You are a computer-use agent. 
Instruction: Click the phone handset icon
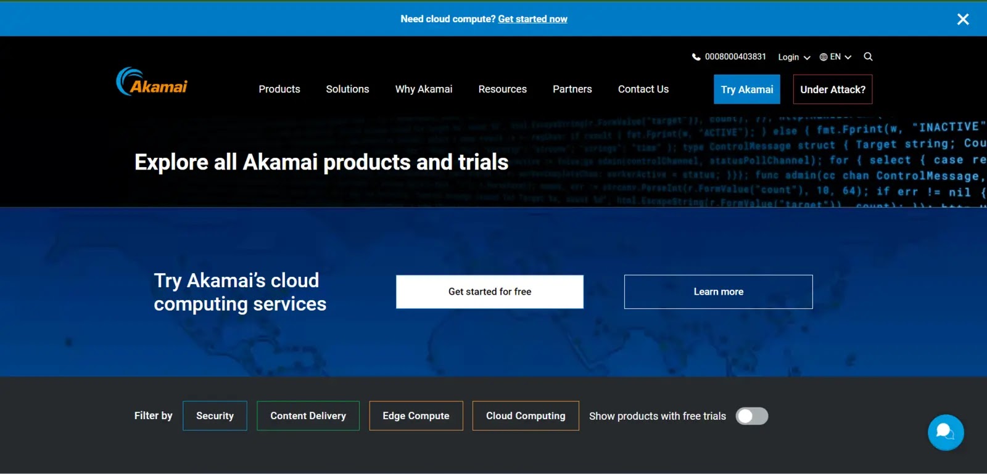(696, 57)
